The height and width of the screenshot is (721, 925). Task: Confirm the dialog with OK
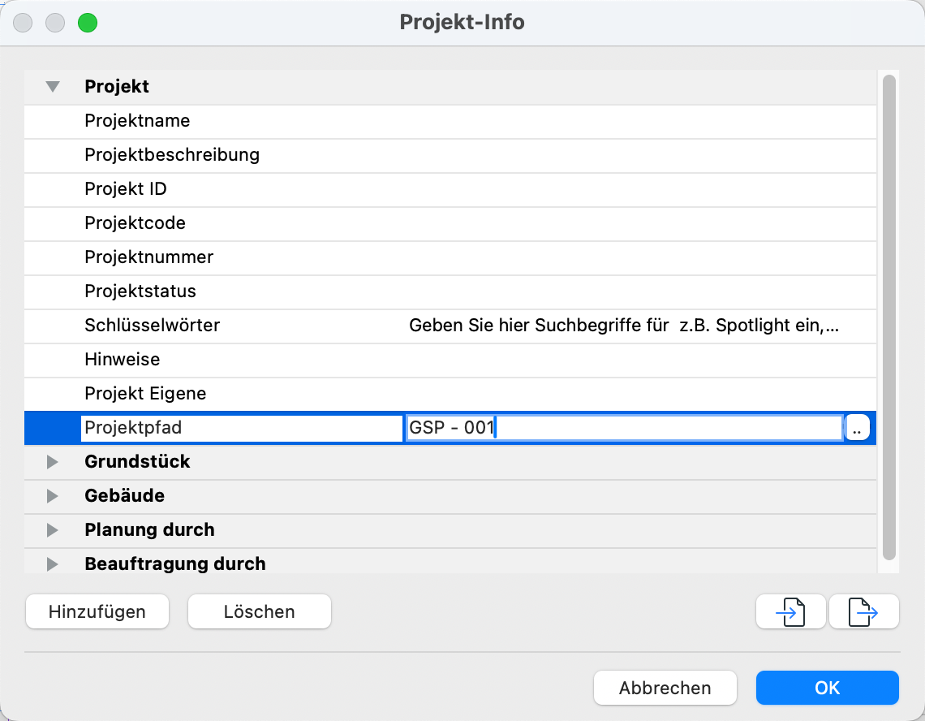pyautogui.click(x=827, y=687)
